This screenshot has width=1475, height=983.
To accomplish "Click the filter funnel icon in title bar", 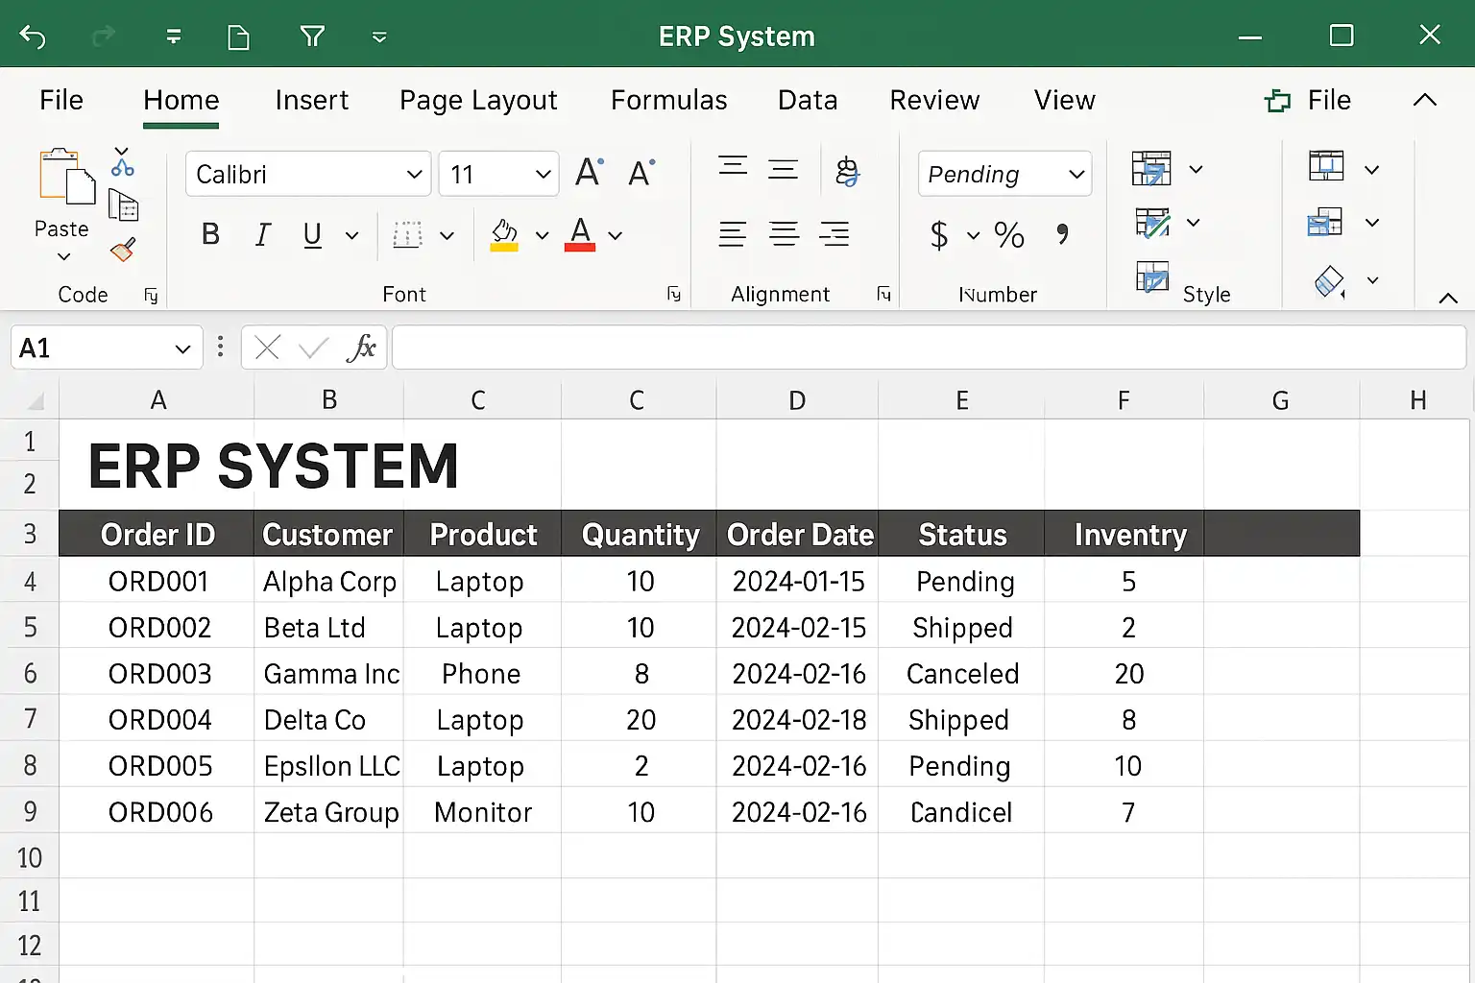I will coord(312,36).
